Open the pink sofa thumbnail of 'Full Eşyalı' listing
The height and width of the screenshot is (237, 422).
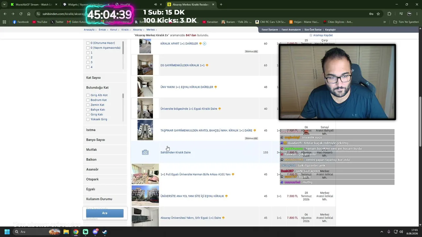click(x=145, y=174)
